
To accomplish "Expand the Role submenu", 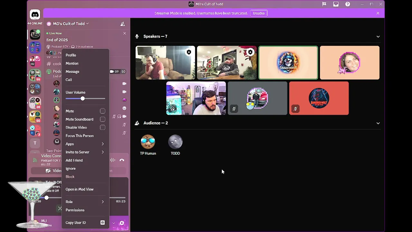I will click(85, 202).
